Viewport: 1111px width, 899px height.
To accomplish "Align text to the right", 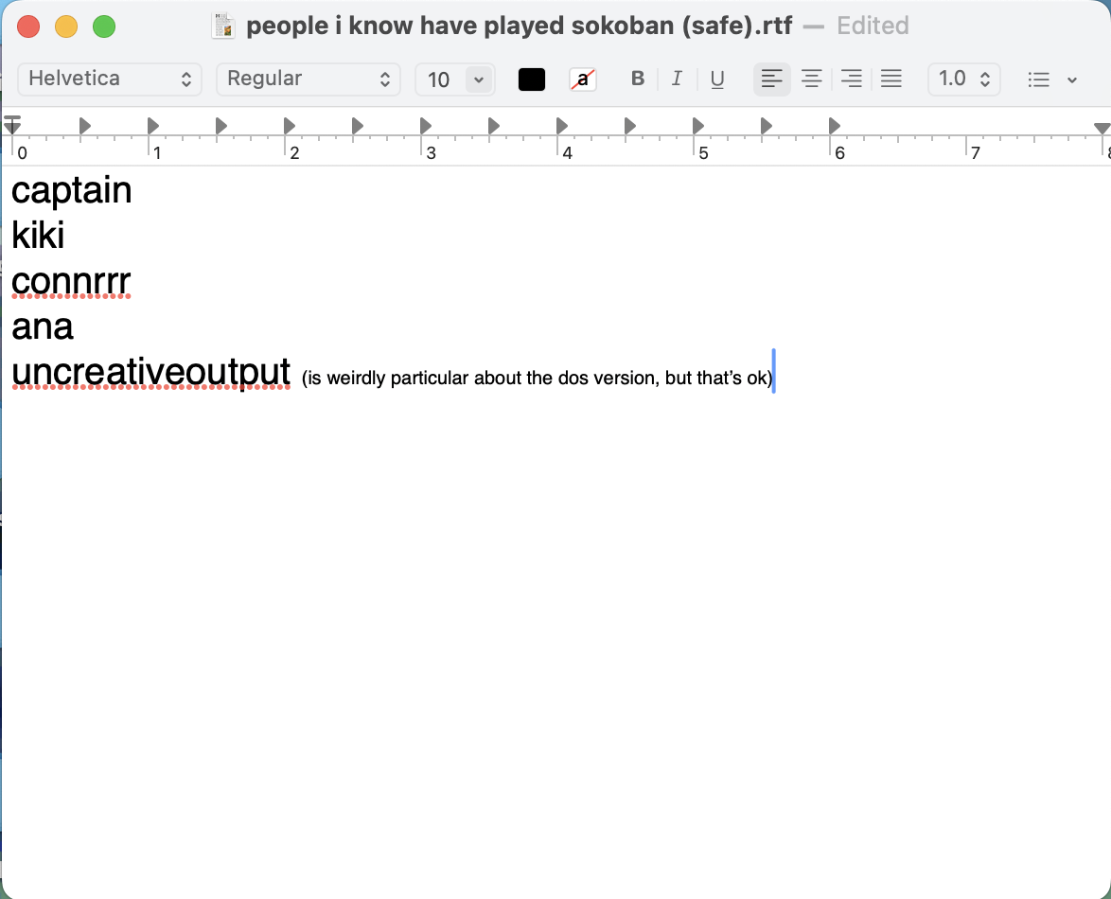I will coord(851,79).
